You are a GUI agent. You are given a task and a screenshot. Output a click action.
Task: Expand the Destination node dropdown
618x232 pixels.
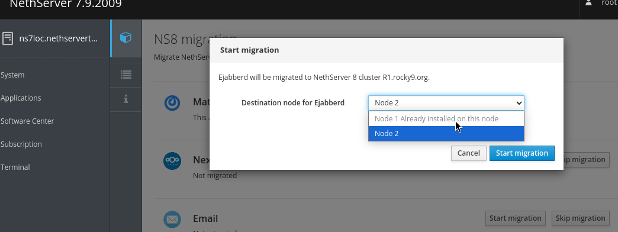(446, 103)
